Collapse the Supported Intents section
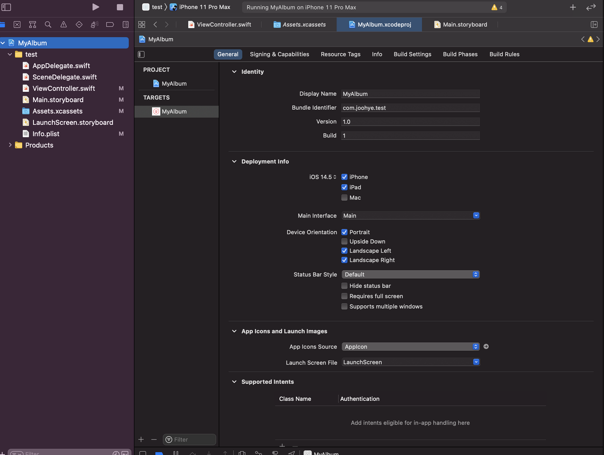604x455 pixels. (234, 382)
